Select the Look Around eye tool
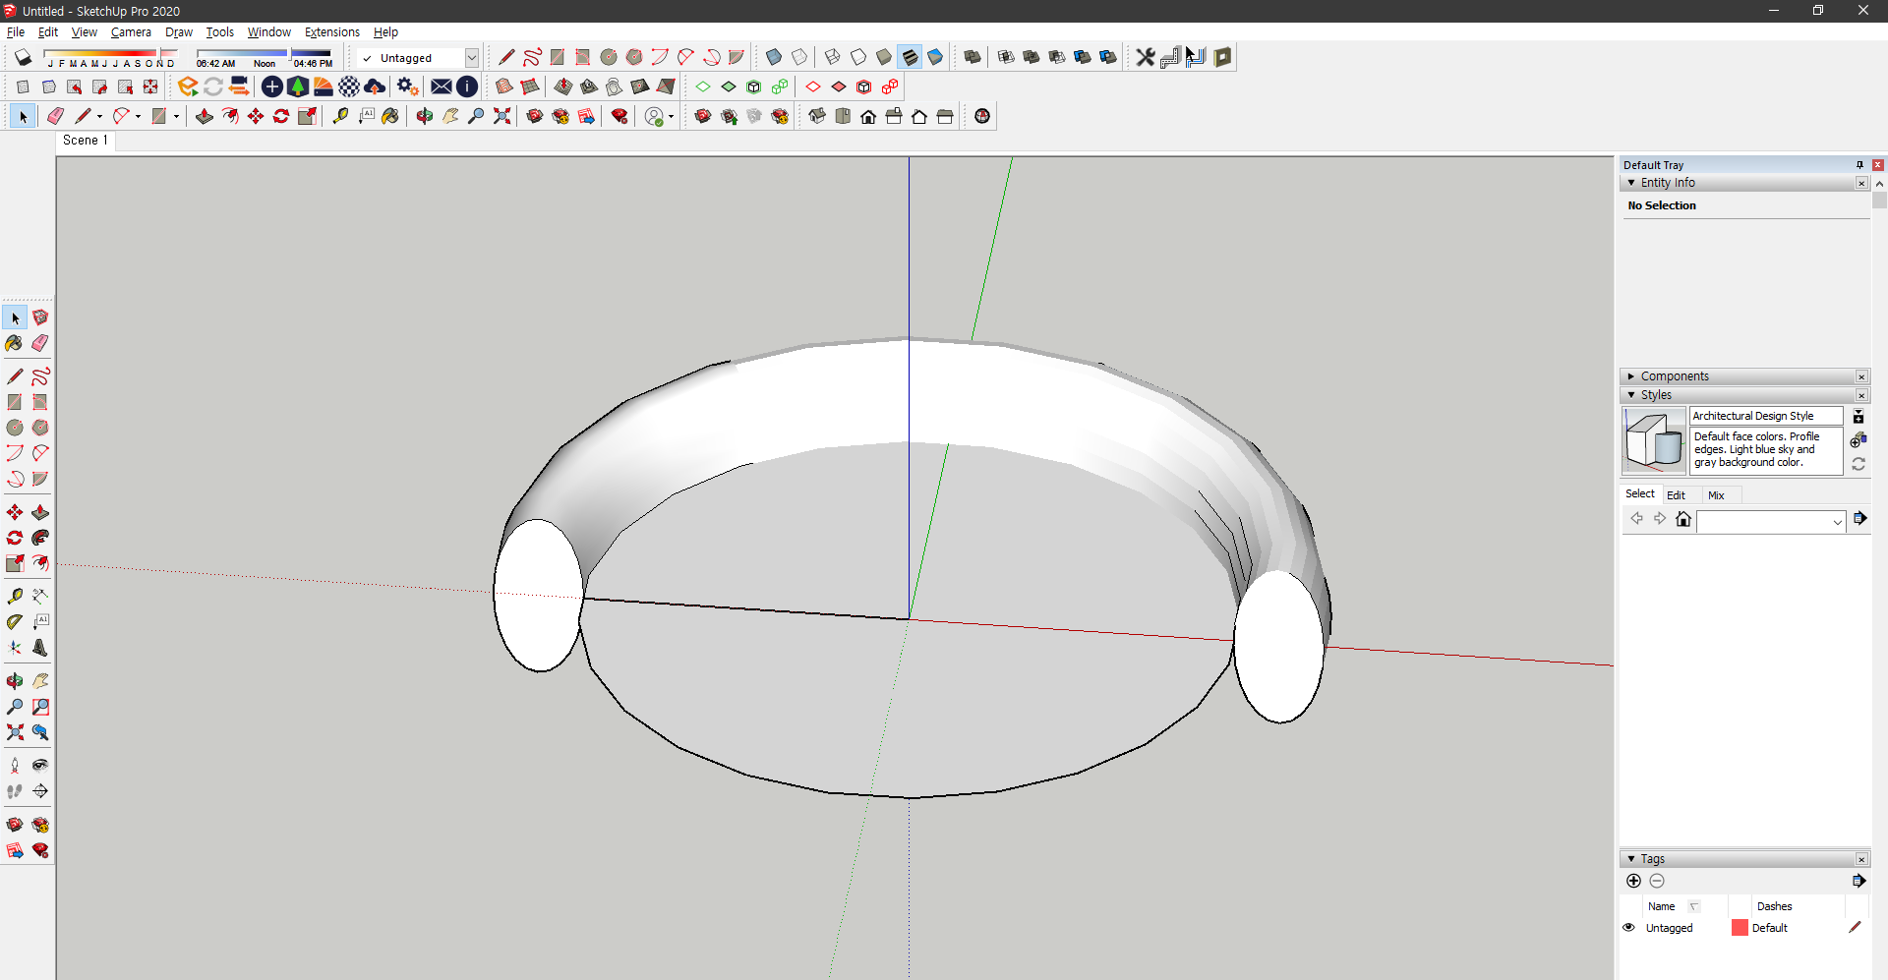Screen dimensions: 1888x980 [x=40, y=765]
